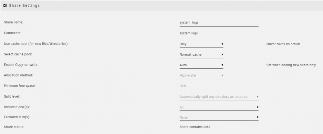
Task: Edit the Comments field system logs
Action: coord(219,33)
